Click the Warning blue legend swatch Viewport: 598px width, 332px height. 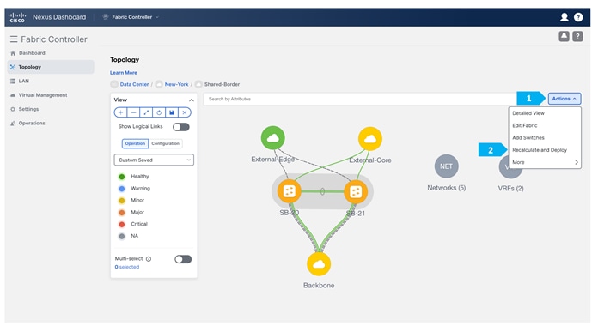click(122, 189)
